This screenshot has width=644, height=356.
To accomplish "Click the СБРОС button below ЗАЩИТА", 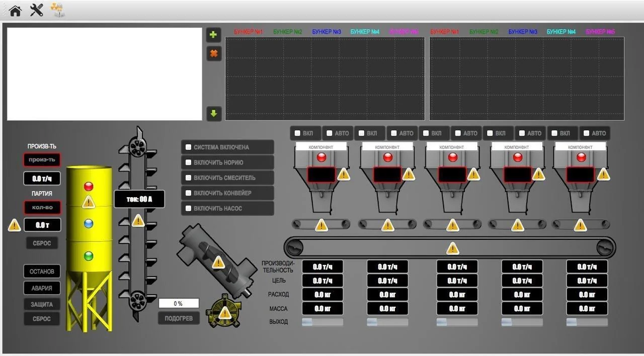I will tap(41, 318).
